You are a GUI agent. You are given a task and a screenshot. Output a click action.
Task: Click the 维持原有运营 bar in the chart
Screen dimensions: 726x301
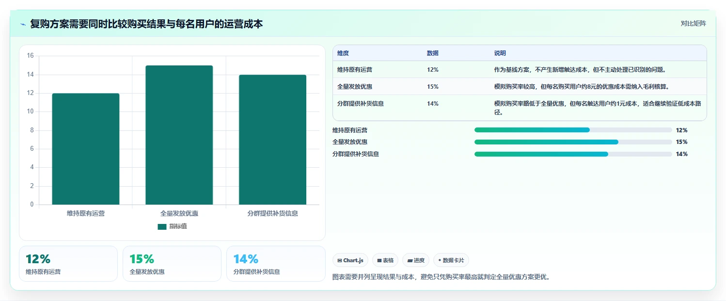pyautogui.click(x=86, y=149)
